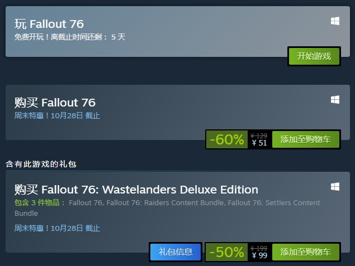Click the ¥51 discounted price
This screenshot has width=355, height=266.
click(x=259, y=143)
